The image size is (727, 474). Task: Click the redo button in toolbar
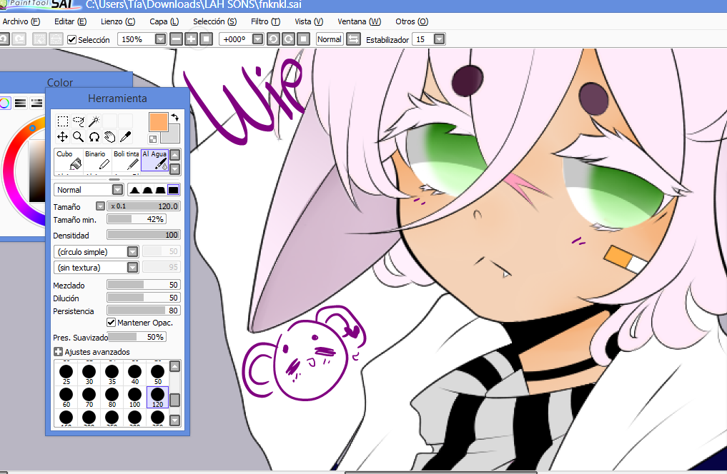point(19,39)
